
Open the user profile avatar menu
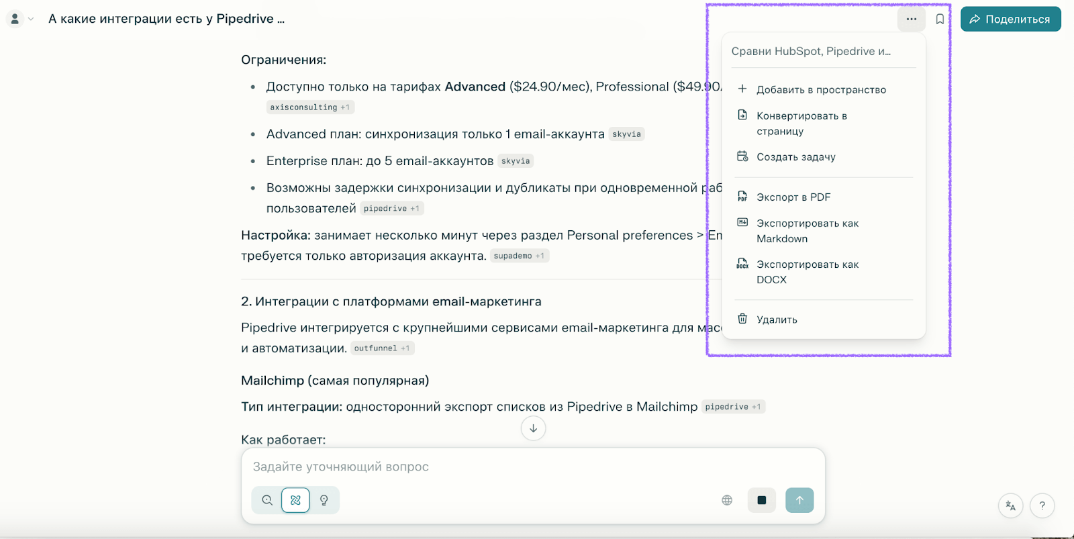tap(19, 19)
